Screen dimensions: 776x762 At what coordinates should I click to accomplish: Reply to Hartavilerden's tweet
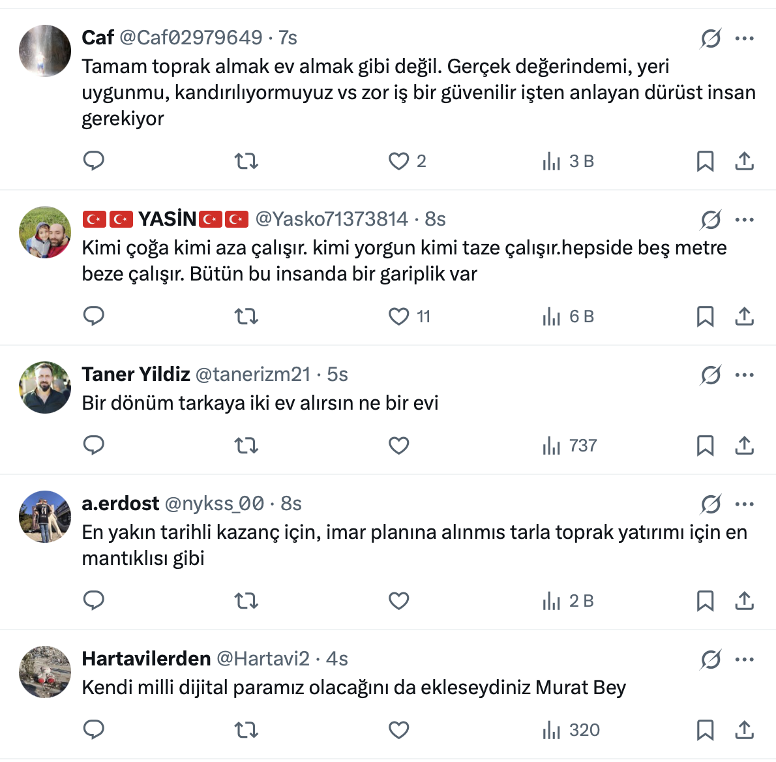point(94,729)
